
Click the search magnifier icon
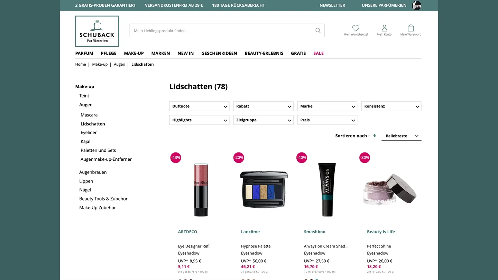(x=318, y=30)
